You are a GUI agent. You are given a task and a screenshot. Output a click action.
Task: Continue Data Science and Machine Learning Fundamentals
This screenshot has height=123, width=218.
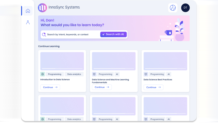tap(102, 87)
